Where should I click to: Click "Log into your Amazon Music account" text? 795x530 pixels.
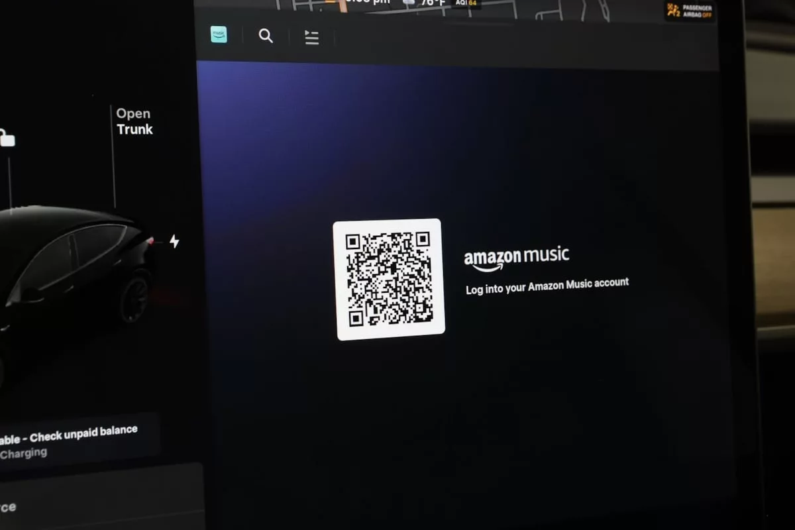tap(547, 286)
